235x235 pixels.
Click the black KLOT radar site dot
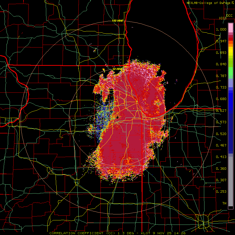117,118
